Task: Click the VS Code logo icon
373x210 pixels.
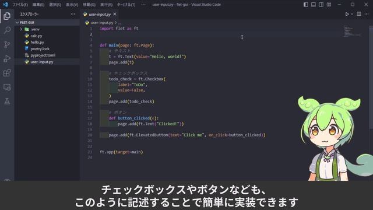Action: pos(5,4)
